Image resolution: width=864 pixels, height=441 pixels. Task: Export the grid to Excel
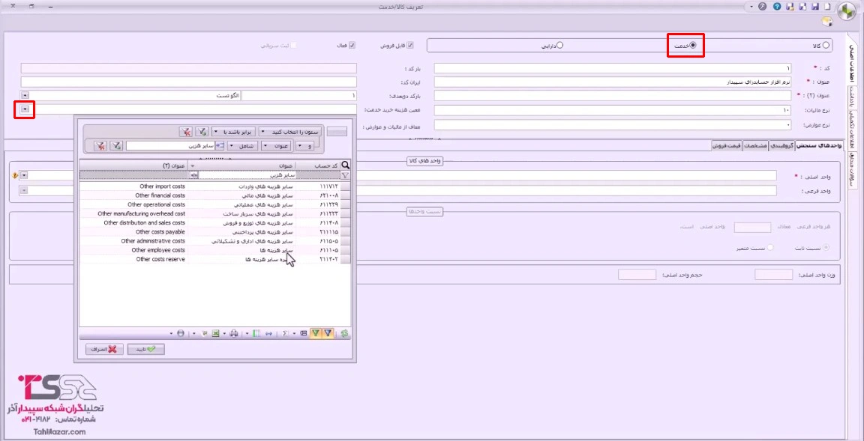[215, 333]
